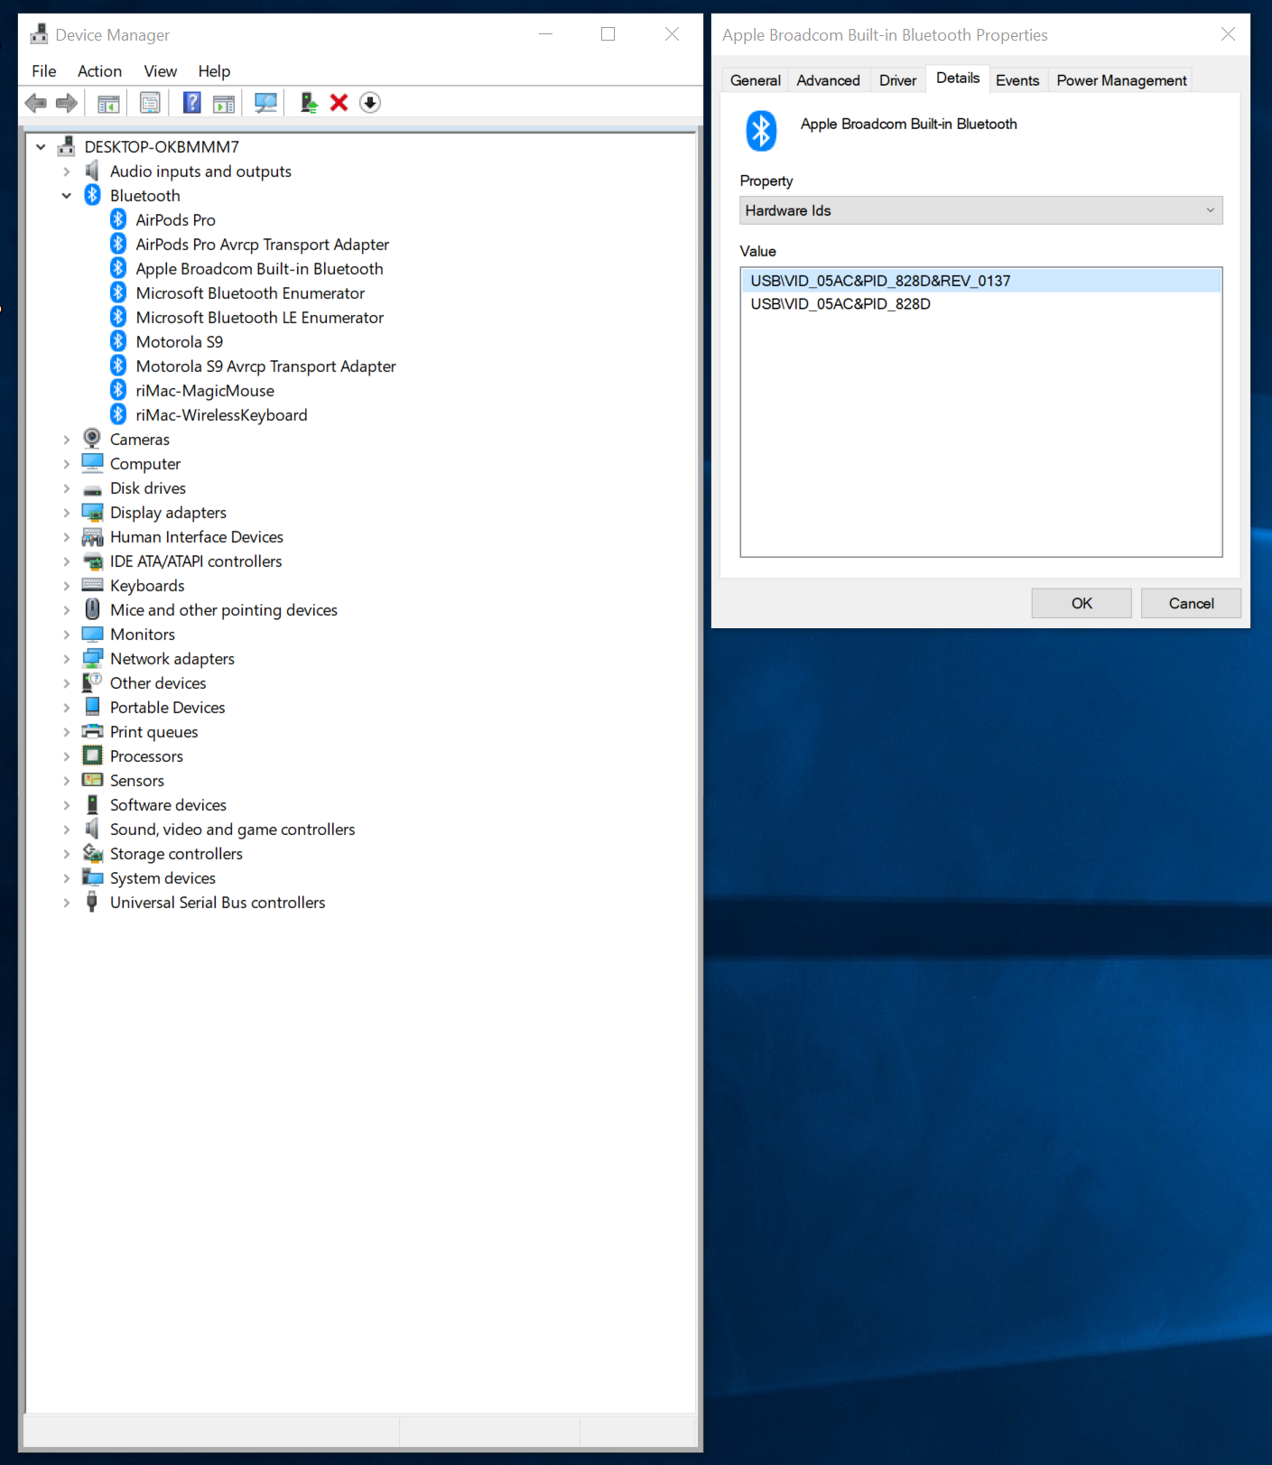Select Microsoft Bluetooth LE Enumerator

260,317
